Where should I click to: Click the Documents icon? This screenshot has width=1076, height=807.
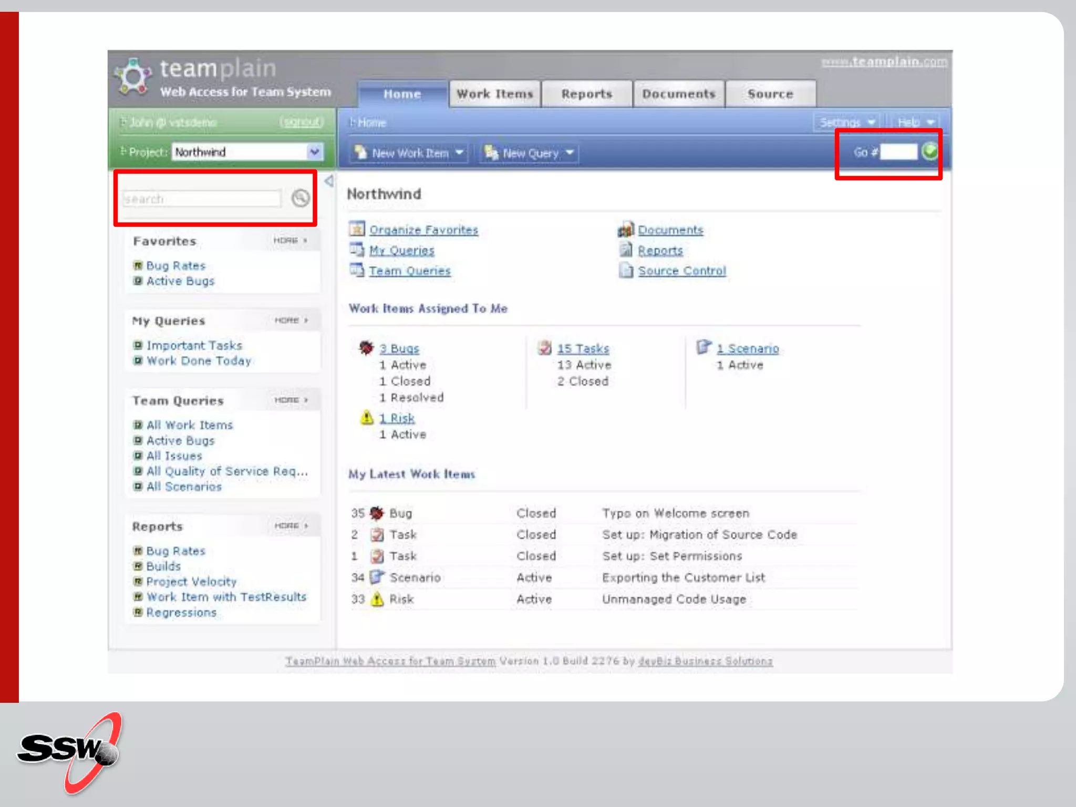coord(625,230)
